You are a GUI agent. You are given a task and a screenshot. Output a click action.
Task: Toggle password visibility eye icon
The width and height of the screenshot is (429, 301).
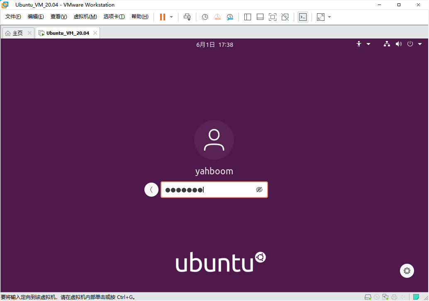coord(259,190)
